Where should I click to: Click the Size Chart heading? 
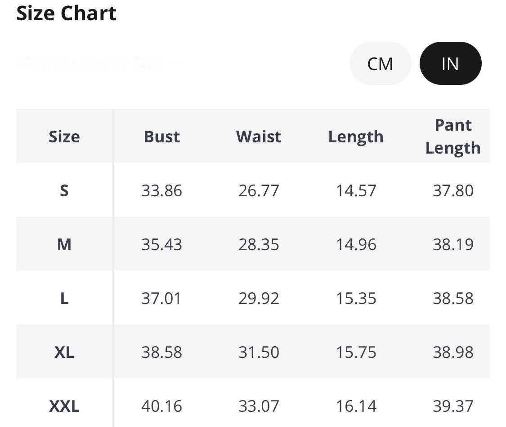coord(66,13)
